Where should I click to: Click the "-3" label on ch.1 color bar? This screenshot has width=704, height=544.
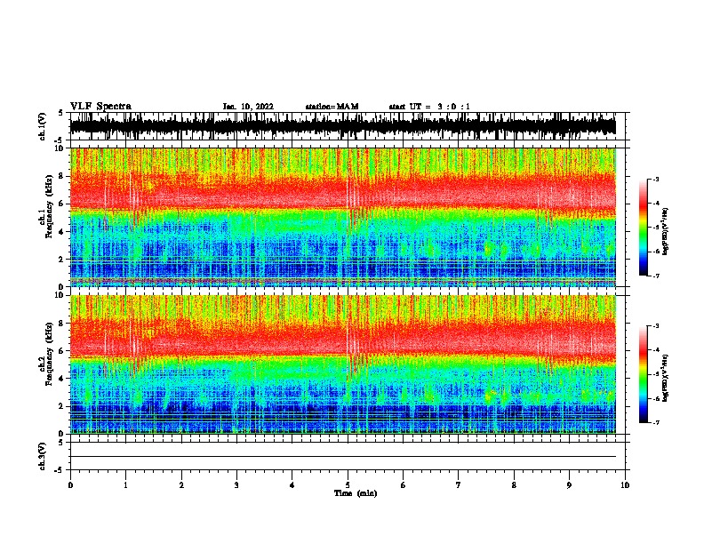(x=656, y=180)
